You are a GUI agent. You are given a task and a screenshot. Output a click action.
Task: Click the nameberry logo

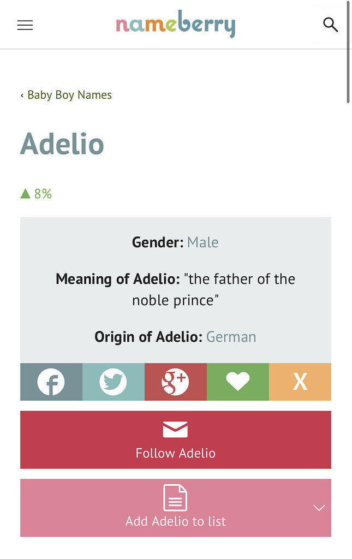click(x=175, y=25)
